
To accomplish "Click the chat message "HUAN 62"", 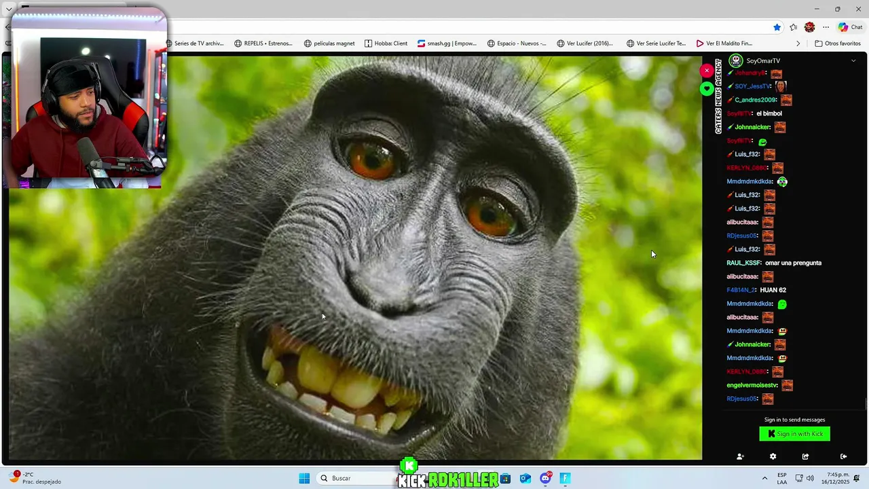I will pyautogui.click(x=773, y=290).
